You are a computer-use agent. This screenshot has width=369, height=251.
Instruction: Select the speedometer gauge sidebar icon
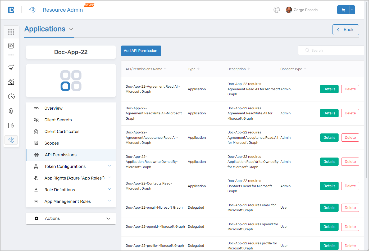pos(11,96)
